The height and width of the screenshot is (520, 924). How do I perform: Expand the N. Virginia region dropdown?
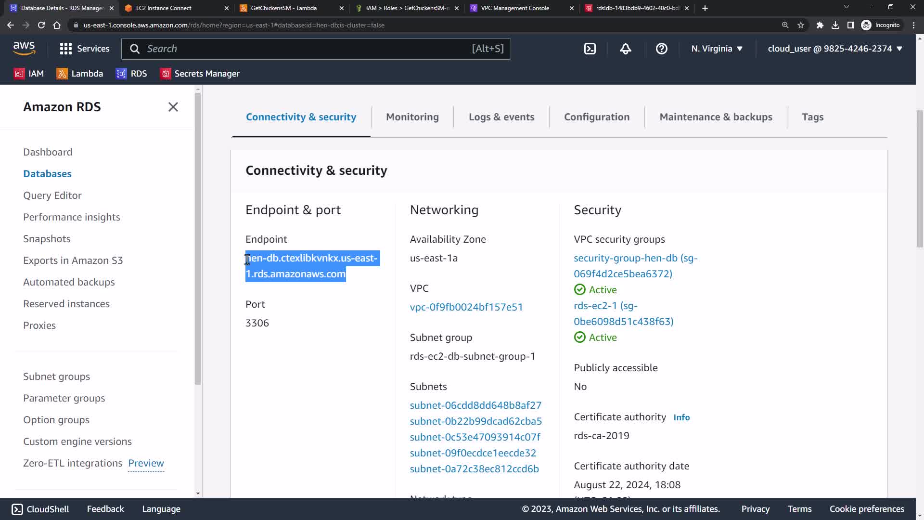pyautogui.click(x=717, y=49)
